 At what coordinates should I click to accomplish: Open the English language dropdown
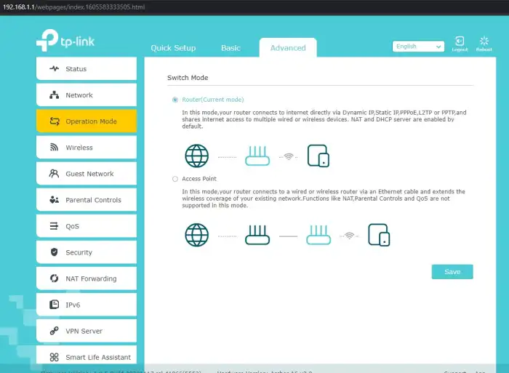click(418, 47)
